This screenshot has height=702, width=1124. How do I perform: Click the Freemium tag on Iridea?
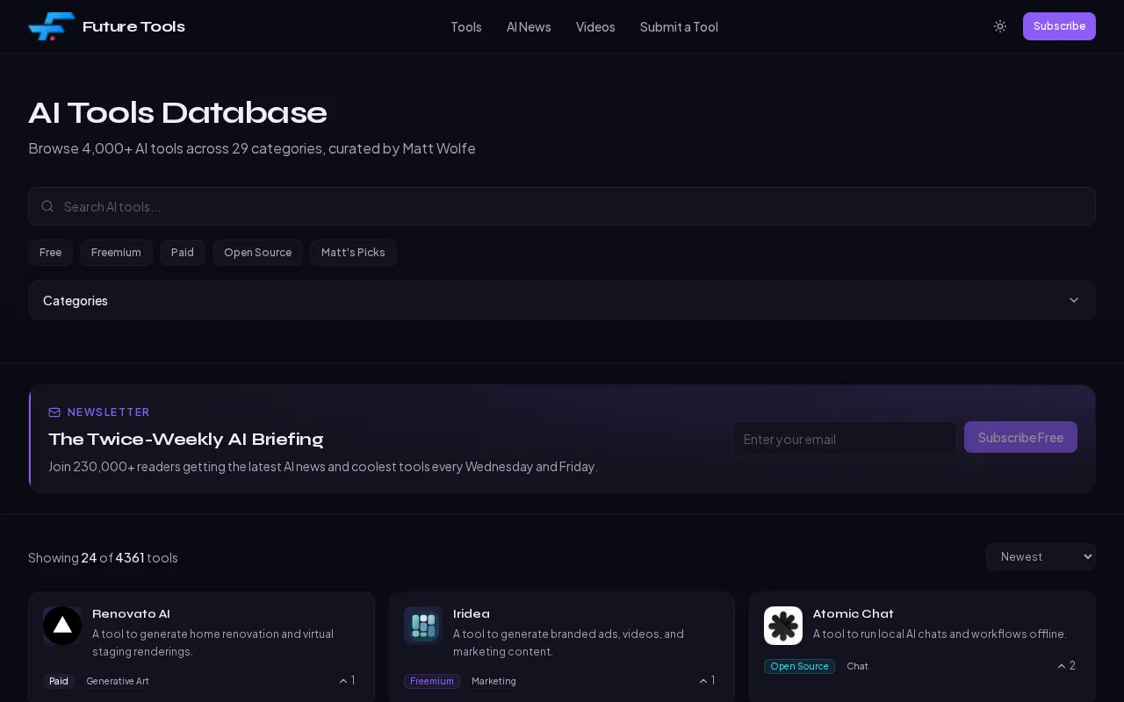(432, 681)
